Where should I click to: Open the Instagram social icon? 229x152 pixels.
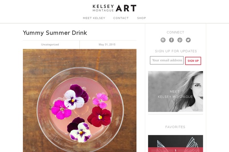point(163,40)
